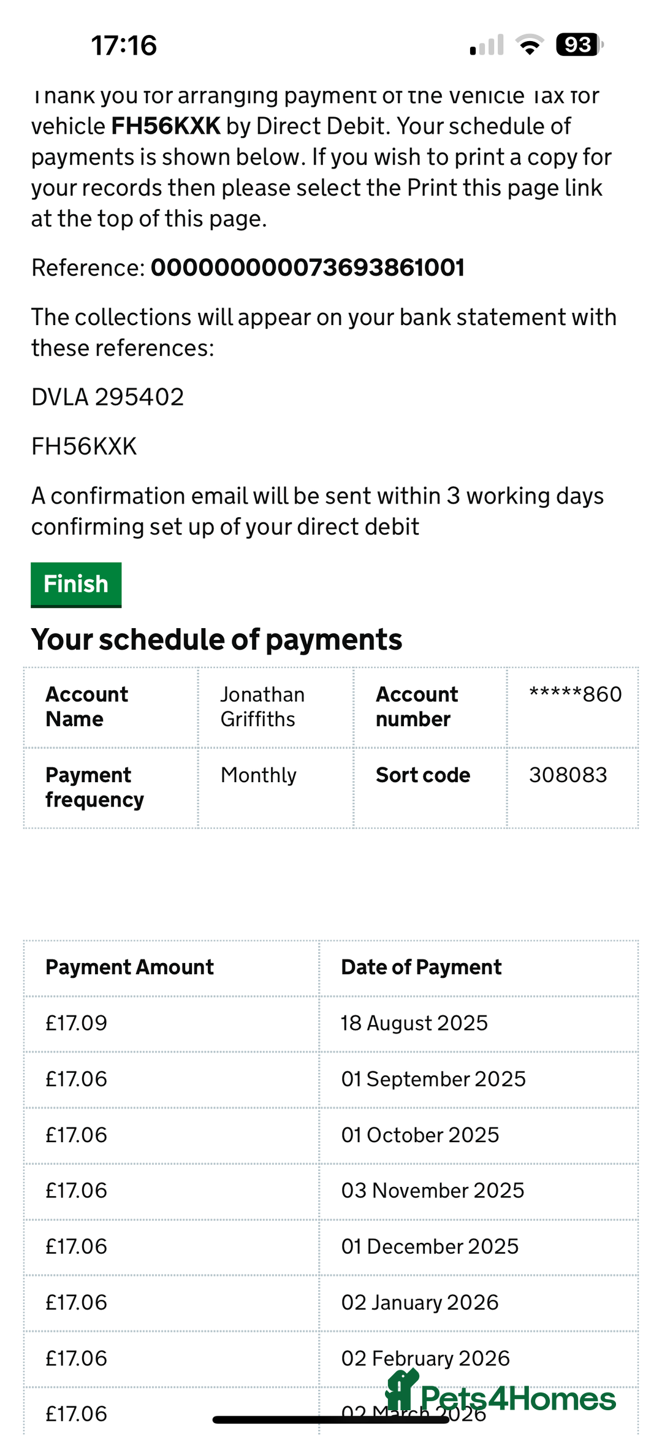Click the Date of Payment column header
The height and width of the screenshot is (1436, 662).
pos(421,967)
